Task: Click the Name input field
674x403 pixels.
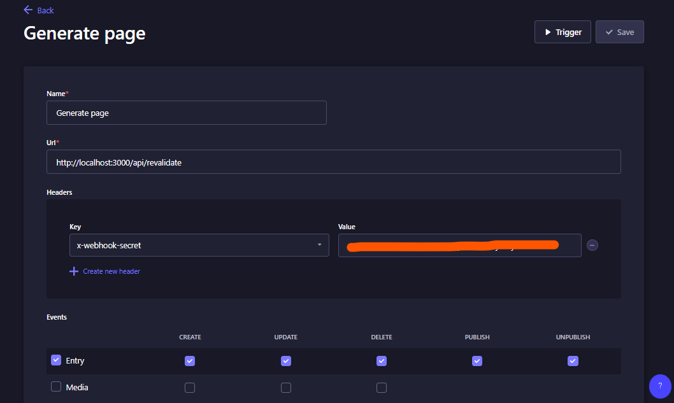Action: [x=186, y=113]
